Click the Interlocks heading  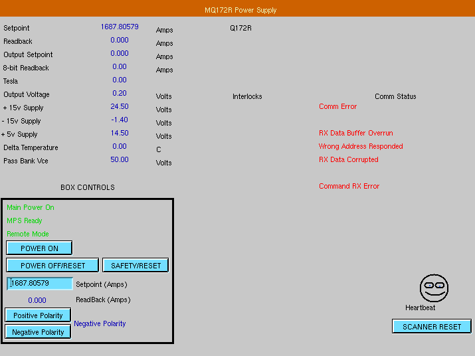[x=247, y=96]
